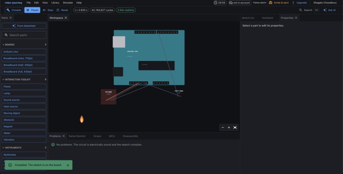The image size is (343, 174).
Task: Select the Obstacle part
Action: (x=24, y=120)
